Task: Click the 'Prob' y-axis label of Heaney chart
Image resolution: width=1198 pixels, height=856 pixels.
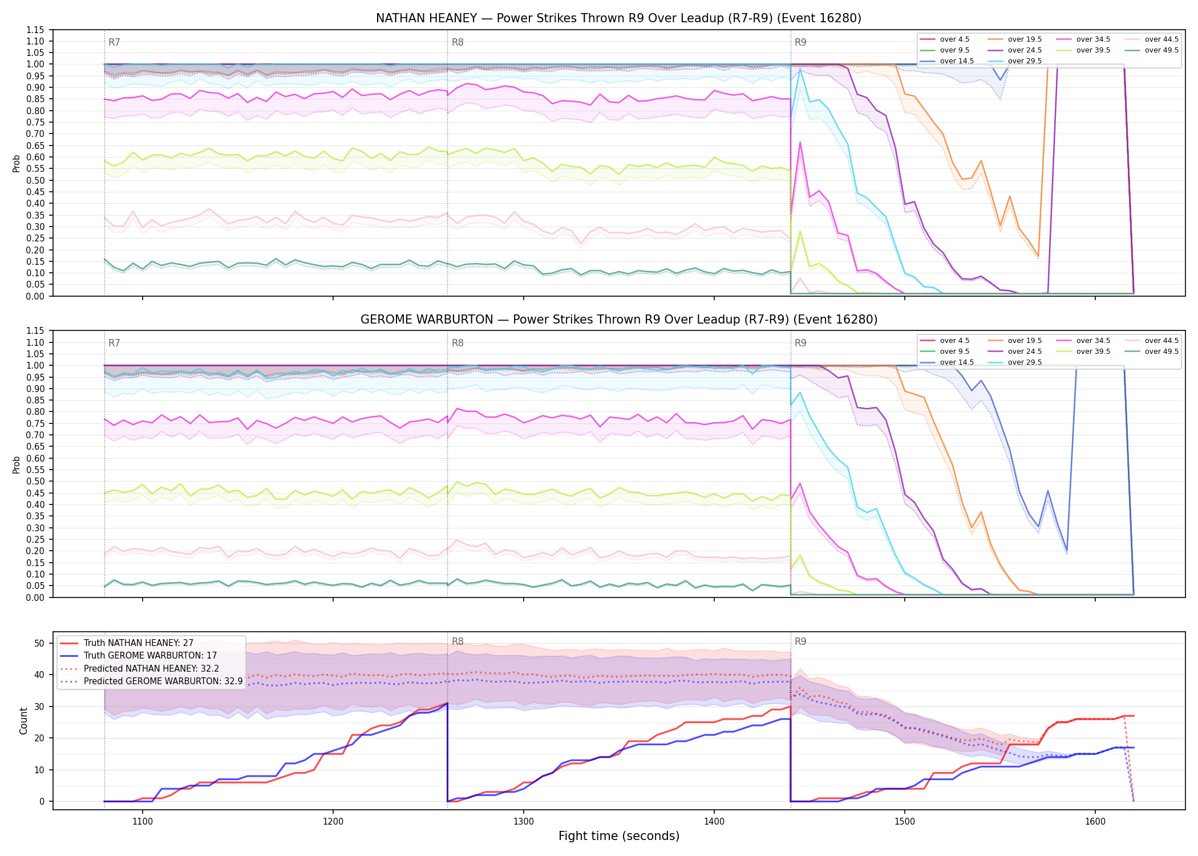Action: [16, 163]
